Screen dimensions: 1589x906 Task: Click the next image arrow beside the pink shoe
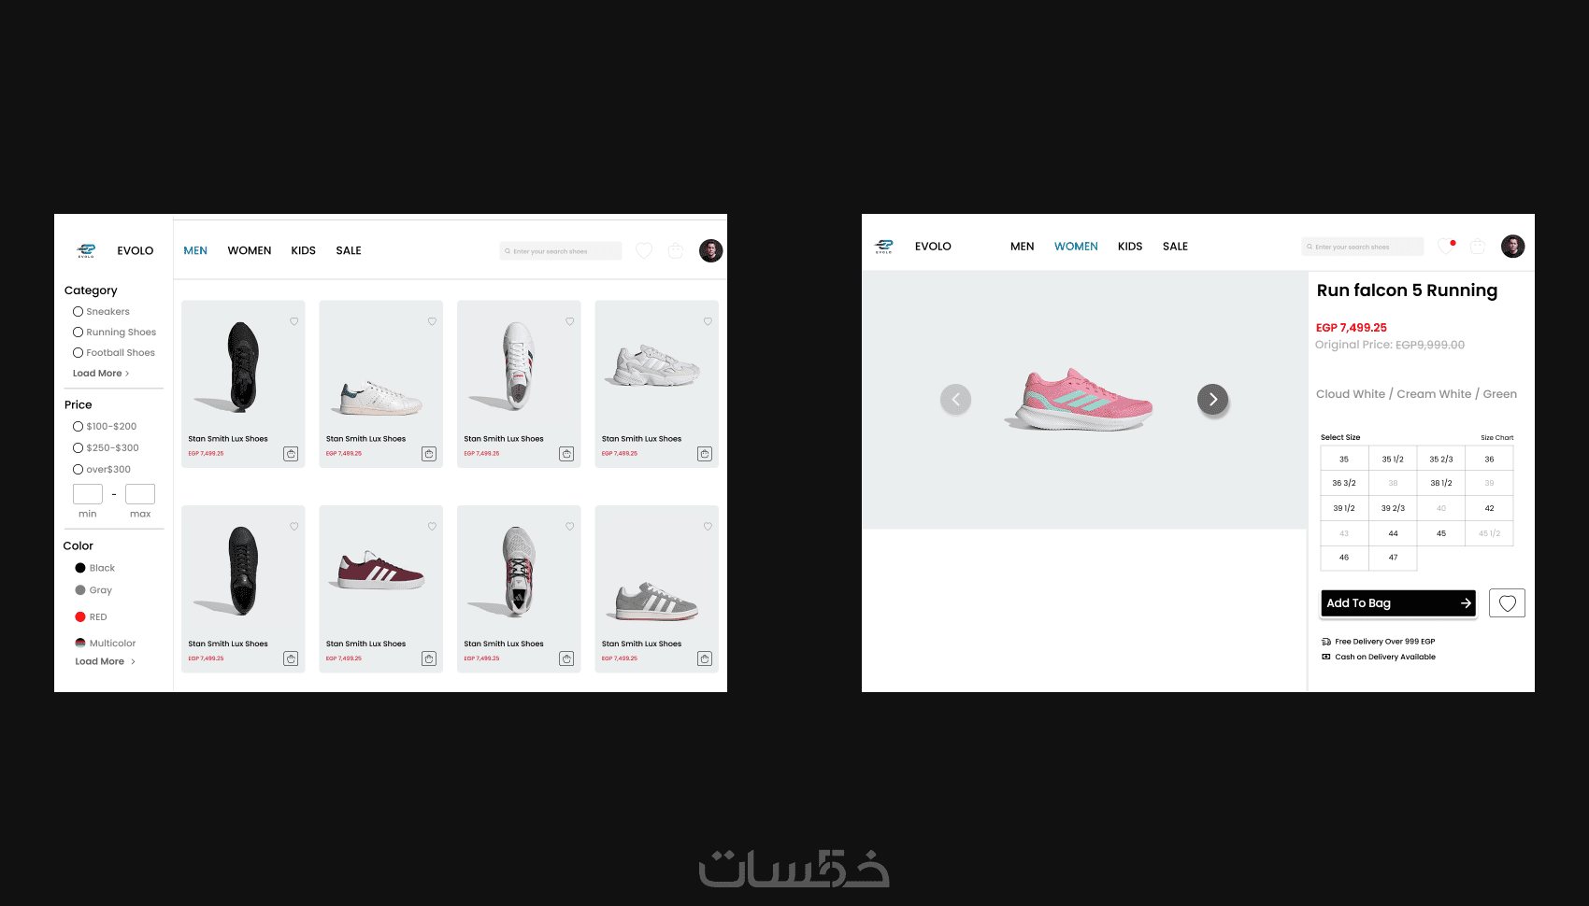(x=1212, y=400)
